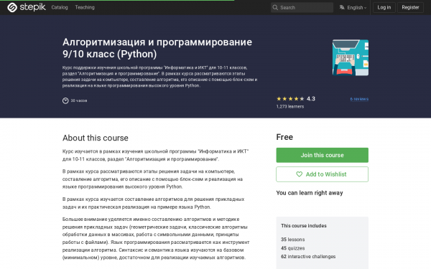This screenshot has height=269, width=431.
Task: Click the language translate icon
Action: pos(342,7)
